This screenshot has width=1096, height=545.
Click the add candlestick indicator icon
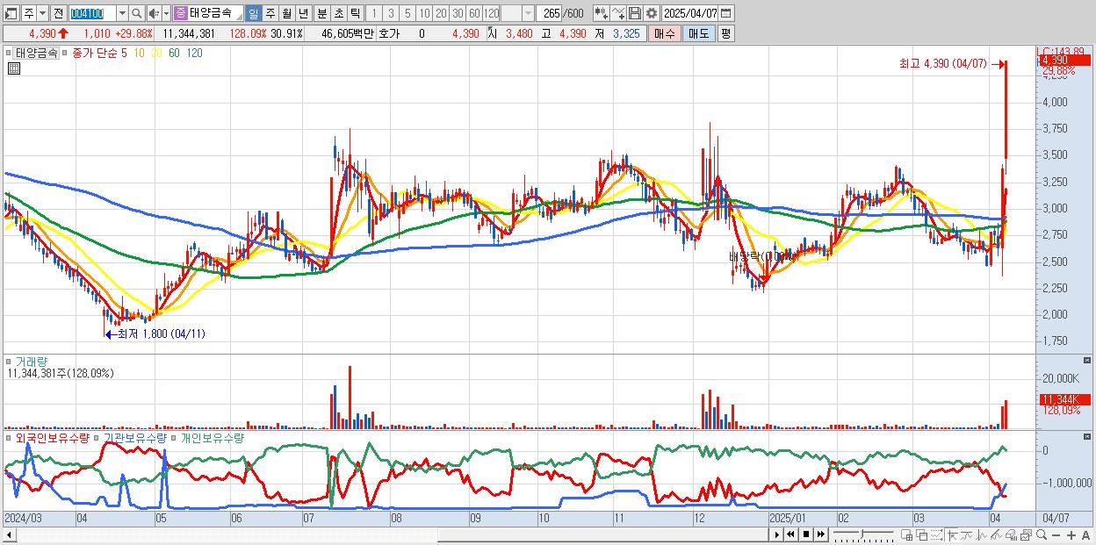pyautogui.click(x=602, y=13)
